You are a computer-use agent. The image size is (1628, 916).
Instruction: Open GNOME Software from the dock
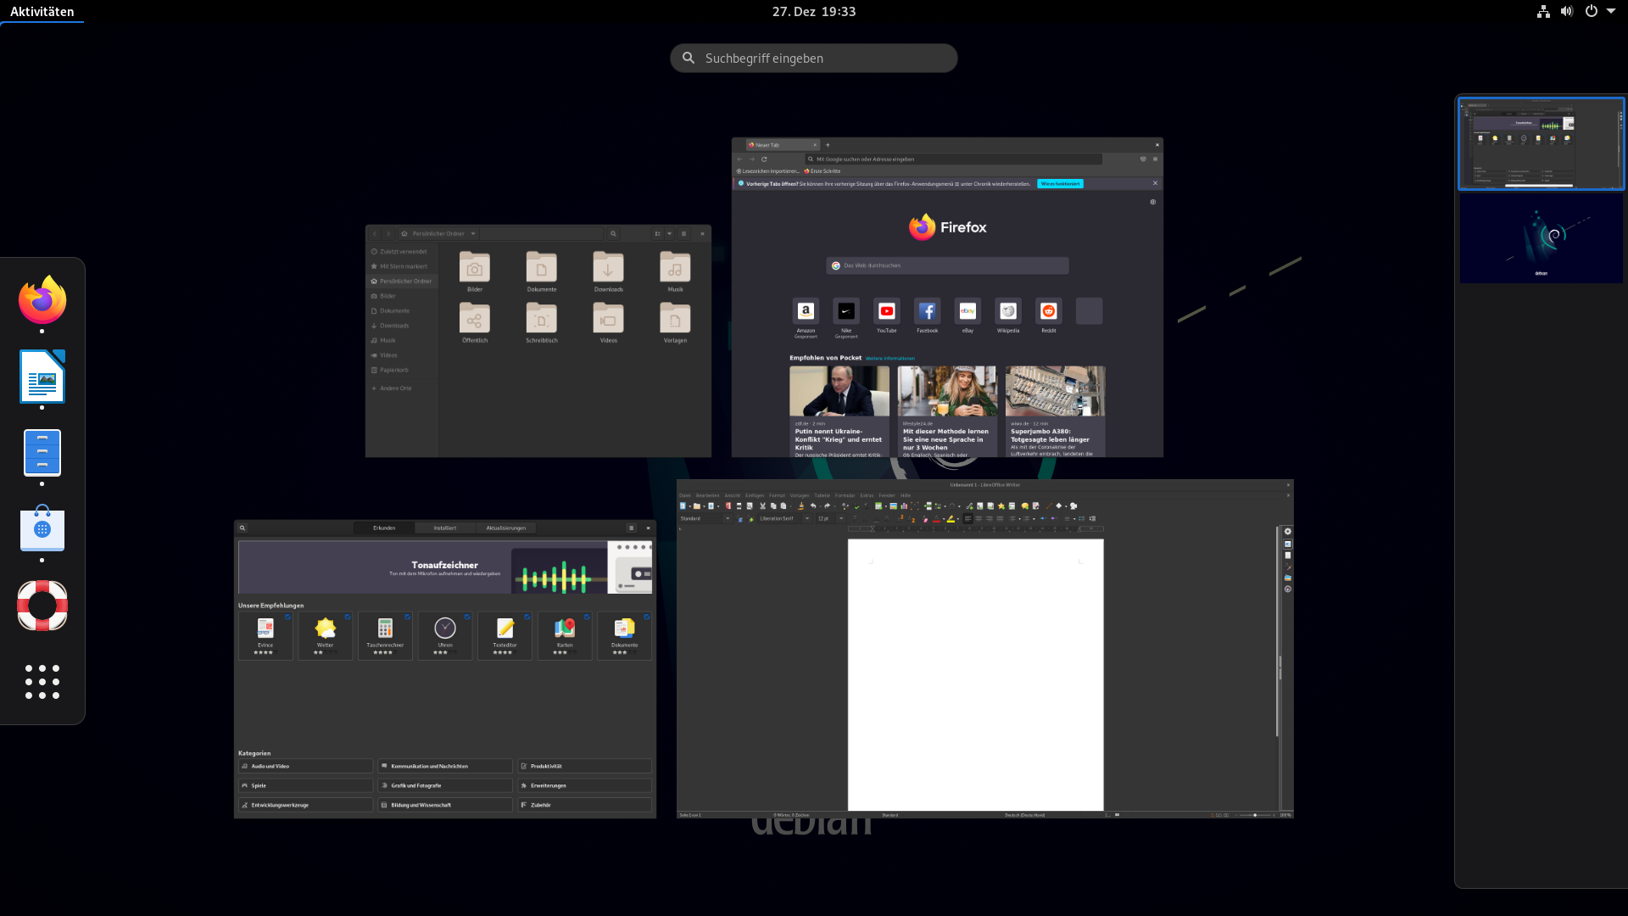point(42,529)
